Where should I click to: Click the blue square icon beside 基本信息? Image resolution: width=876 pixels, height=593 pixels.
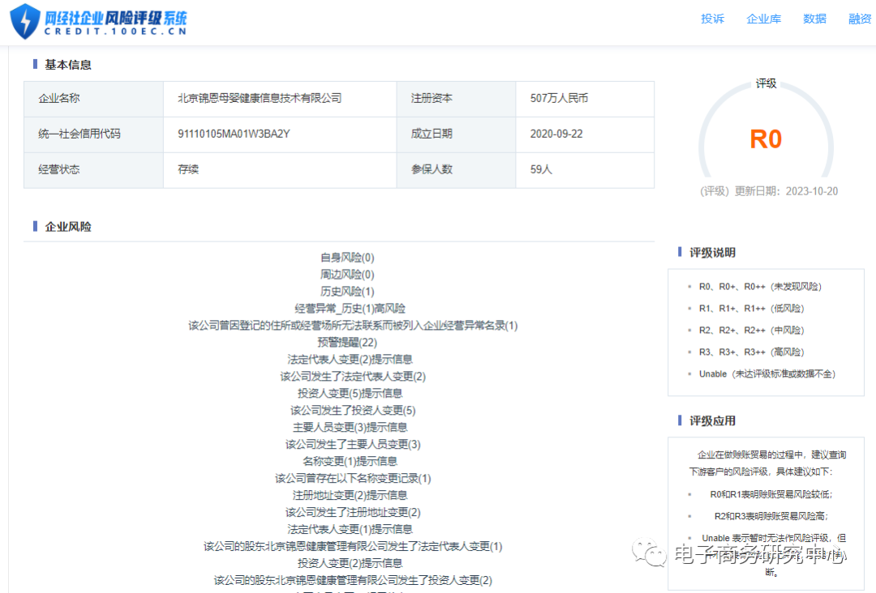[34, 64]
